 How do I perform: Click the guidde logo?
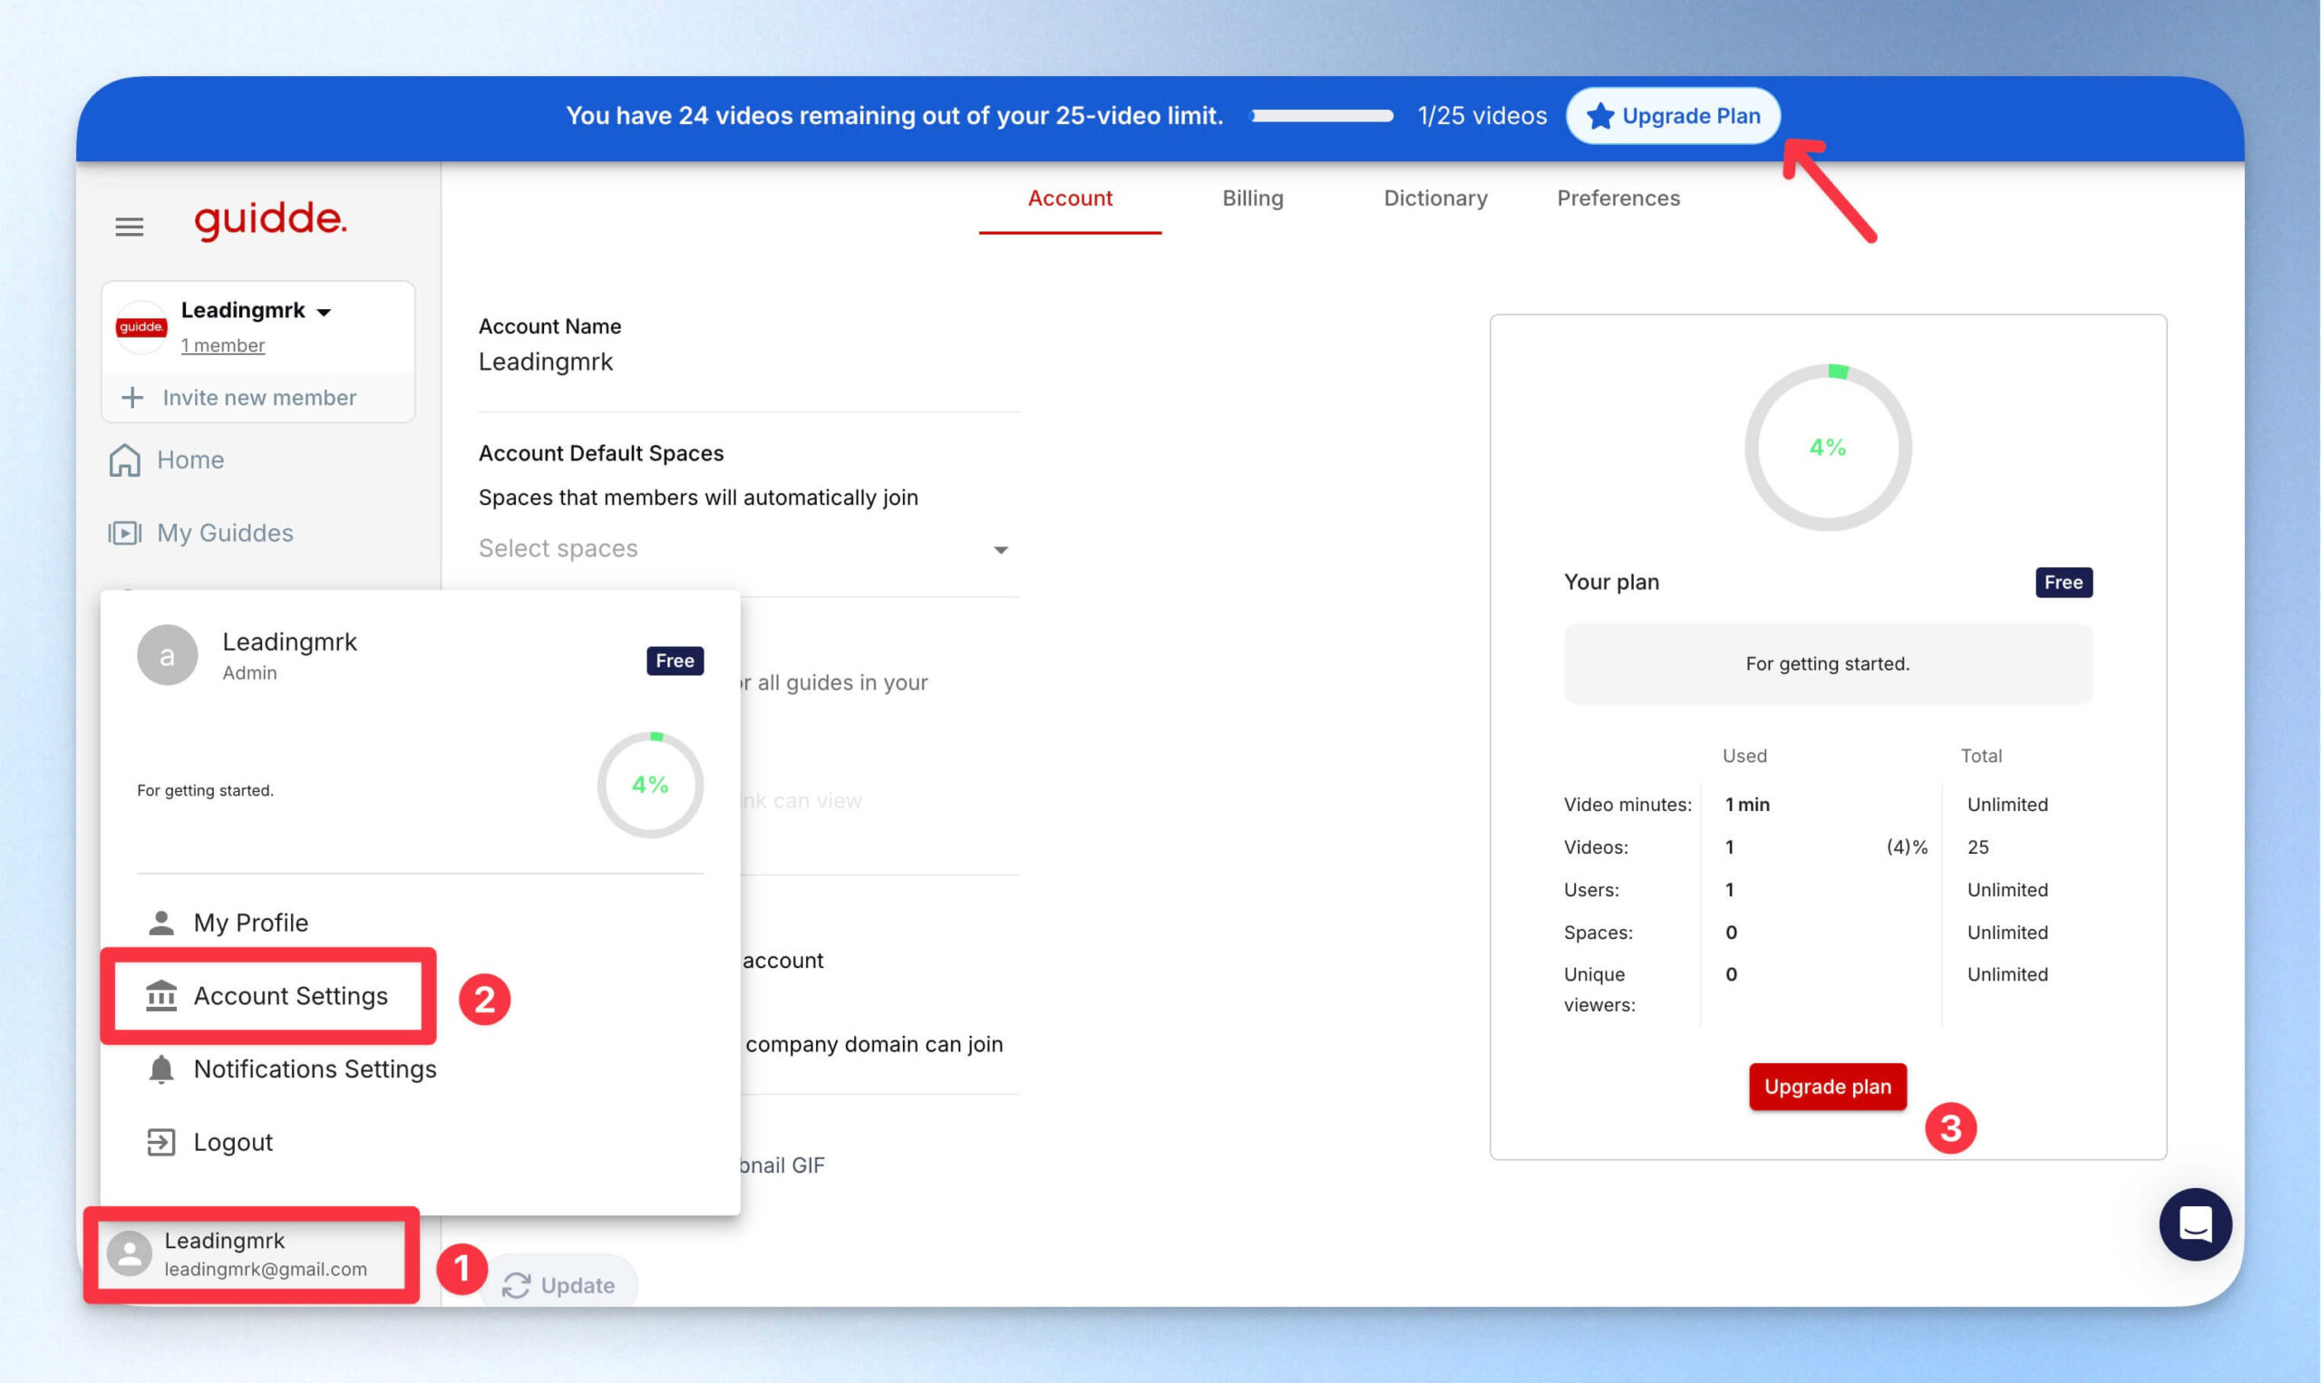pyautogui.click(x=270, y=220)
